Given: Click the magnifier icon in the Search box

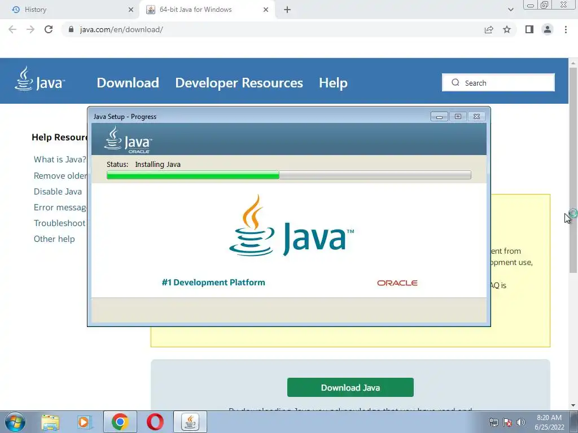Looking at the screenshot, I should pyautogui.click(x=456, y=82).
